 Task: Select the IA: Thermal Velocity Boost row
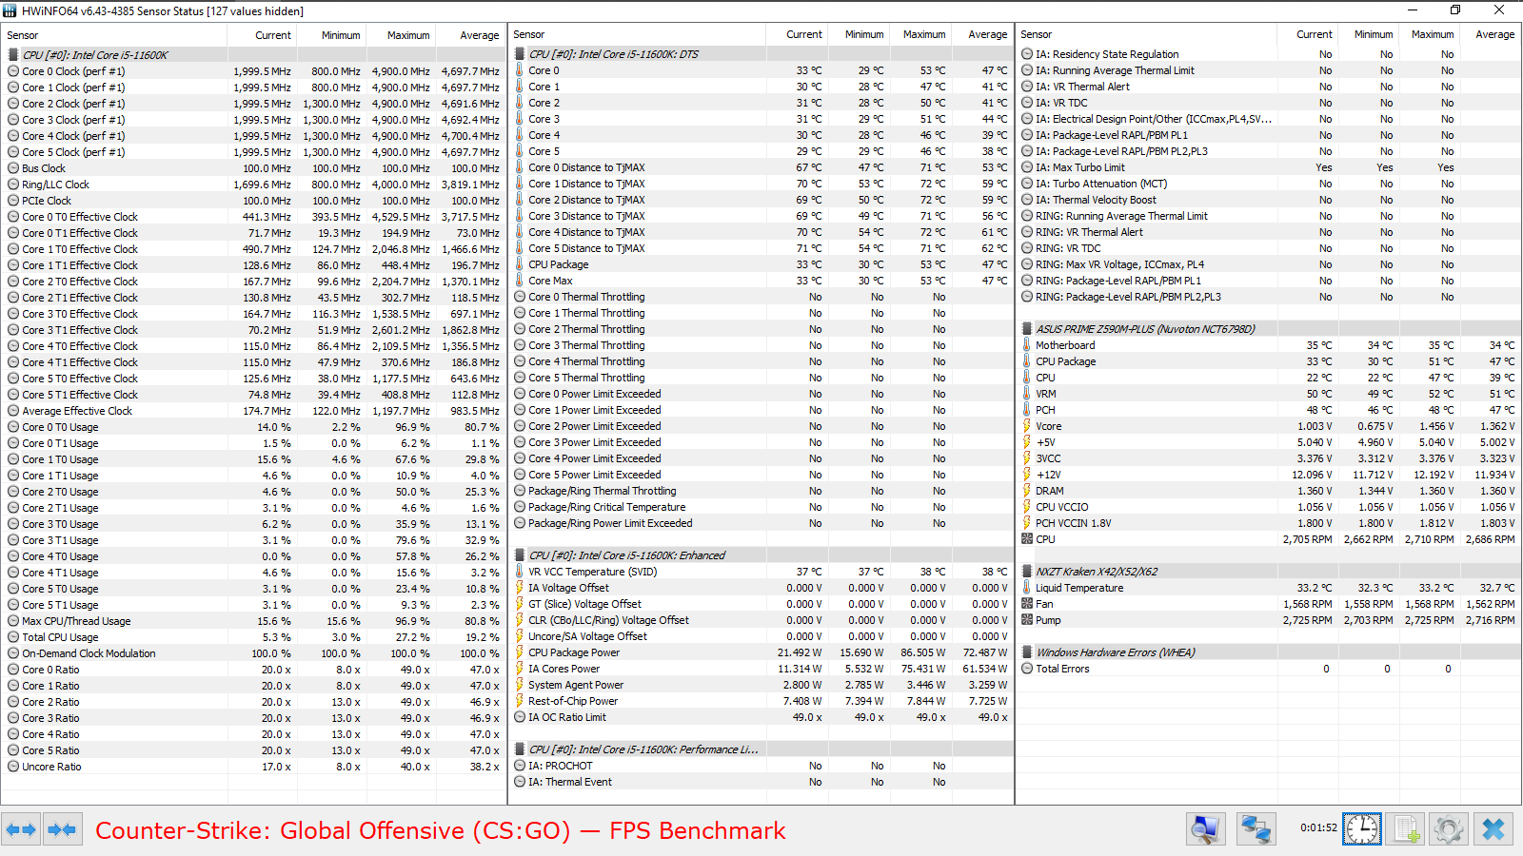click(x=1269, y=200)
